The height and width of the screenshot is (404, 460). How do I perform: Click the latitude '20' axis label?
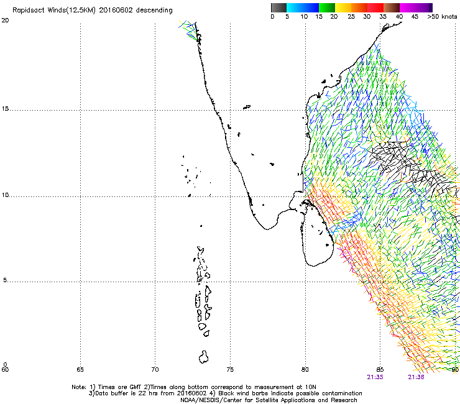pyautogui.click(x=5, y=21)
